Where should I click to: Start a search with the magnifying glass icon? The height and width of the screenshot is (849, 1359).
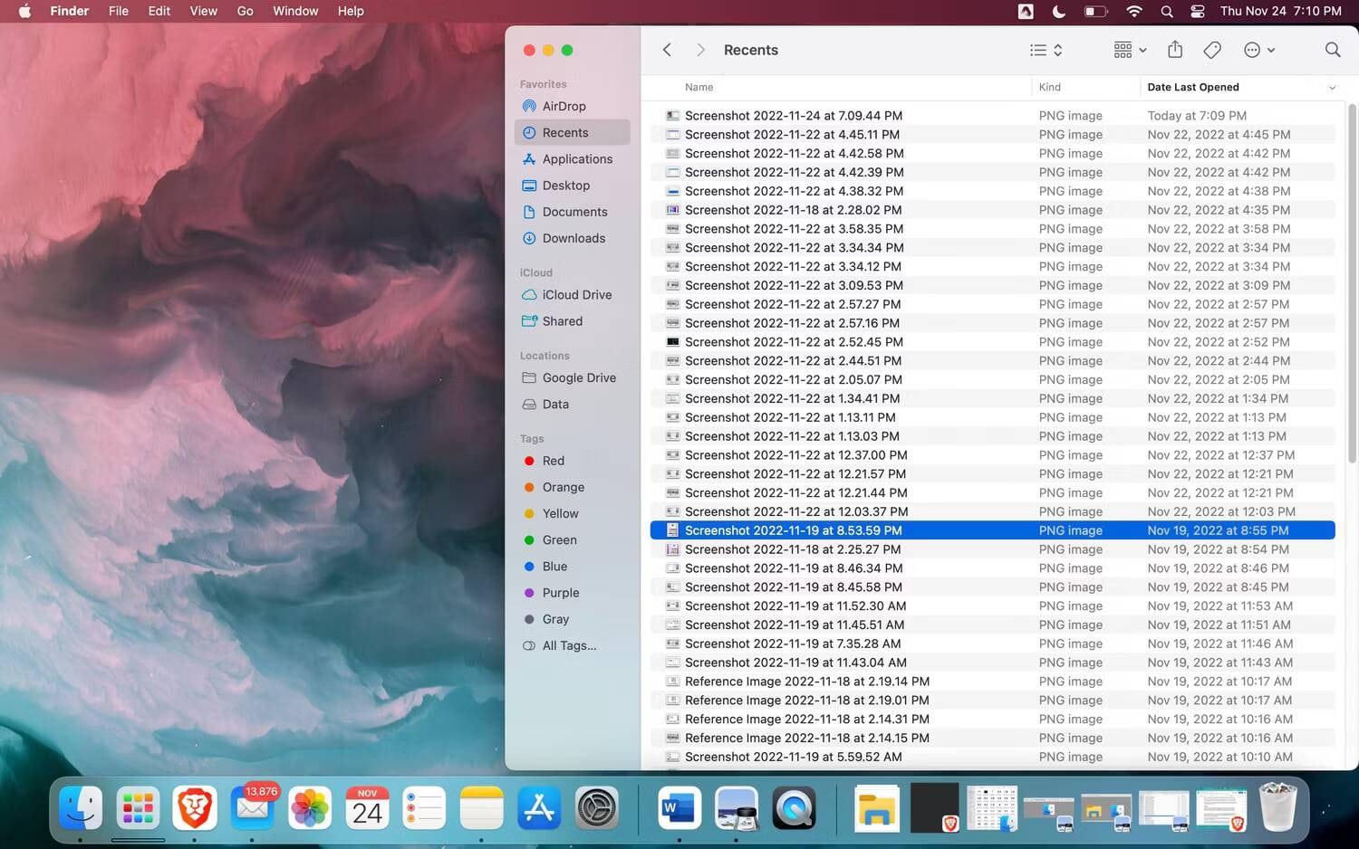1333,50
